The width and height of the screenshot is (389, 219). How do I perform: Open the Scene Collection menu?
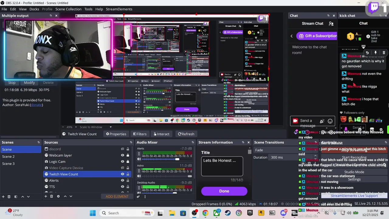coord(68,9)
